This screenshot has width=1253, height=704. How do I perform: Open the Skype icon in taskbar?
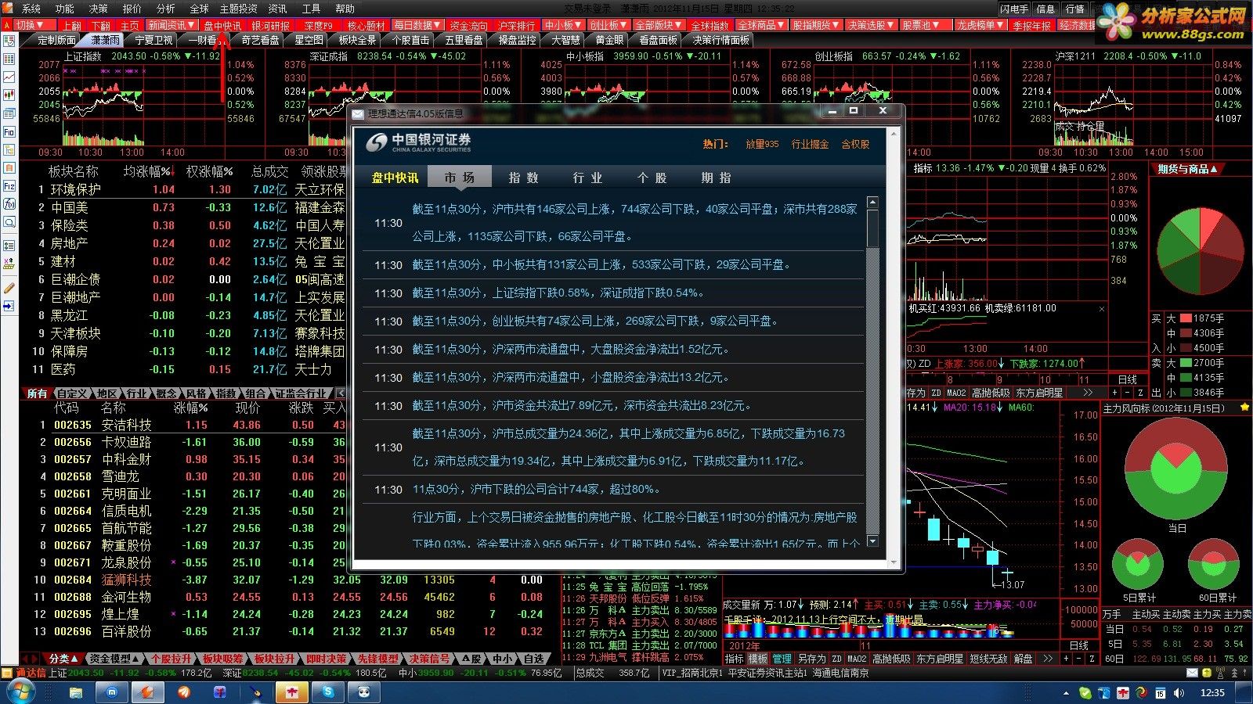tap(328, 692)
